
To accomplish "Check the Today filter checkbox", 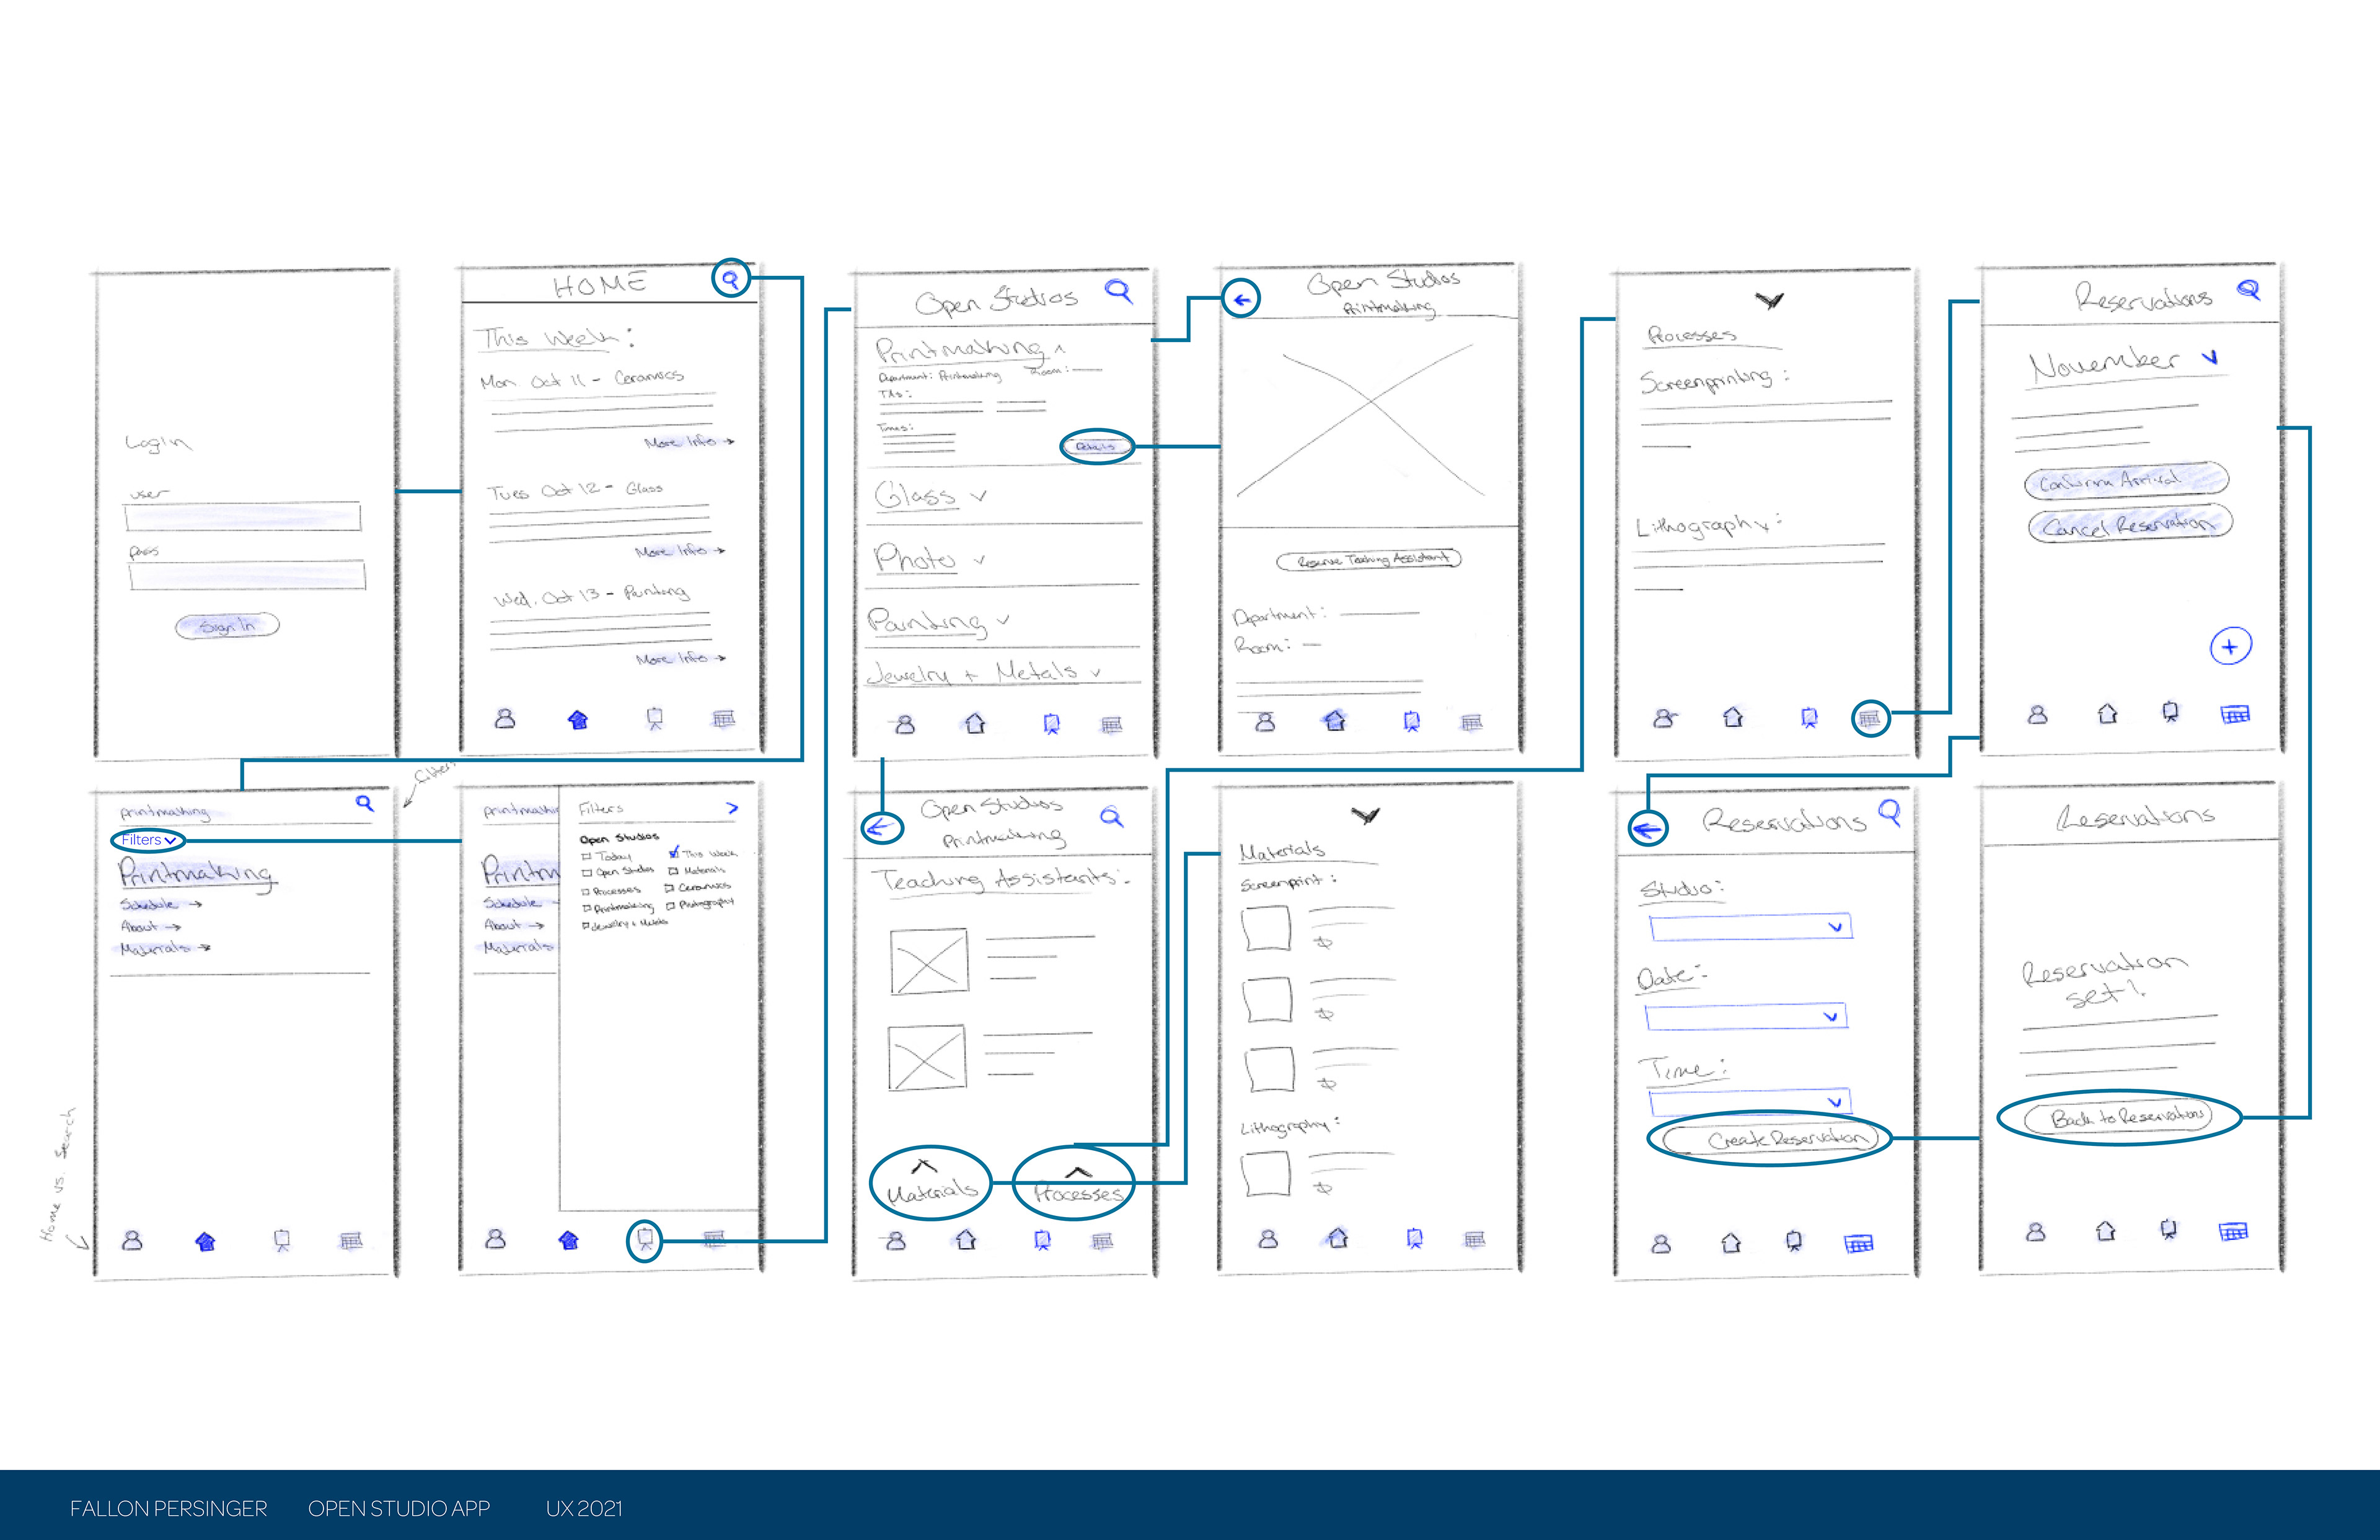I will [587, 856].
